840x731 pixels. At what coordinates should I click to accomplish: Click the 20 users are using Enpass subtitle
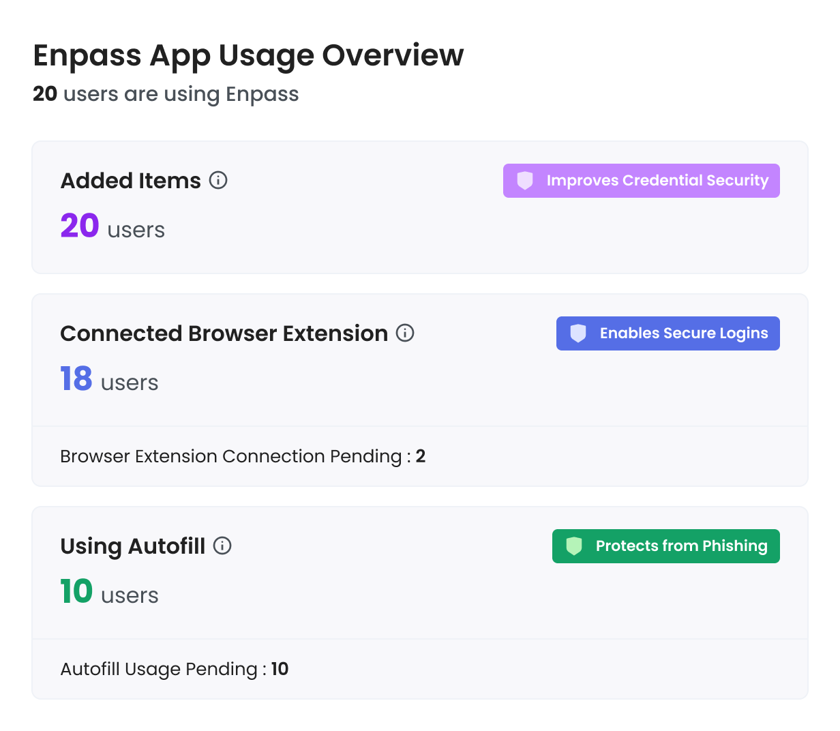click(165, 93)
